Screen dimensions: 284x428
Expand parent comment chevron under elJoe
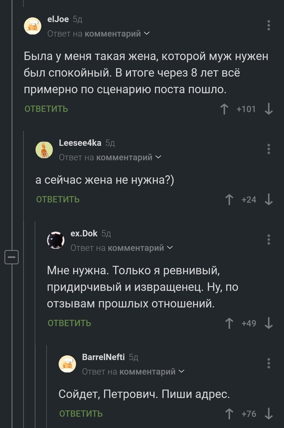coord(146,34)
